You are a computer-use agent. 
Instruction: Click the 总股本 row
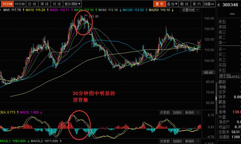(229, 132)
